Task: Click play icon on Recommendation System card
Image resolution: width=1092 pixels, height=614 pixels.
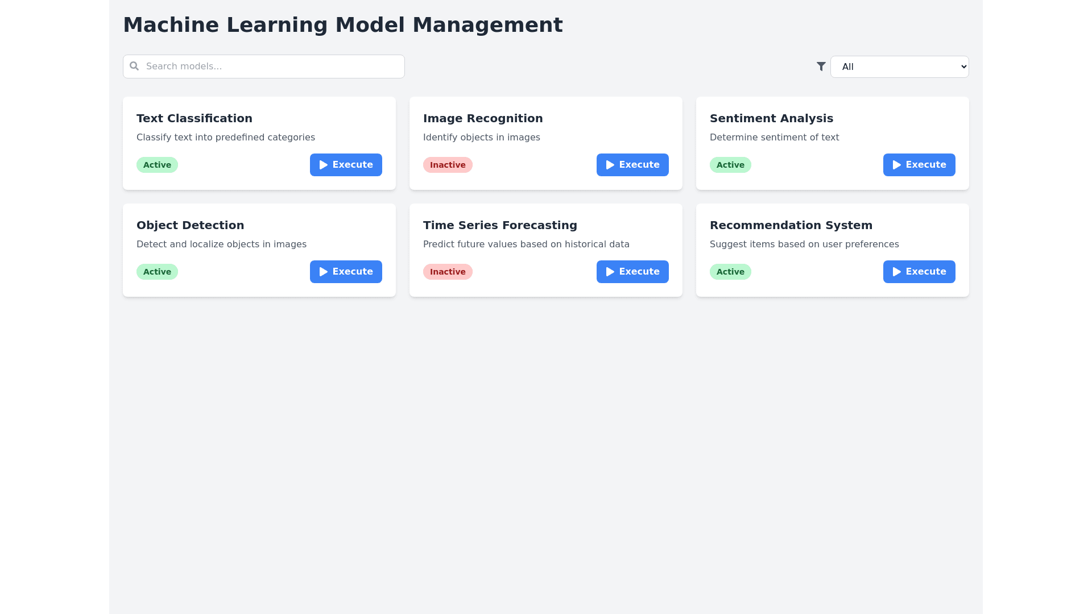Action: click(x=897, y=272)
